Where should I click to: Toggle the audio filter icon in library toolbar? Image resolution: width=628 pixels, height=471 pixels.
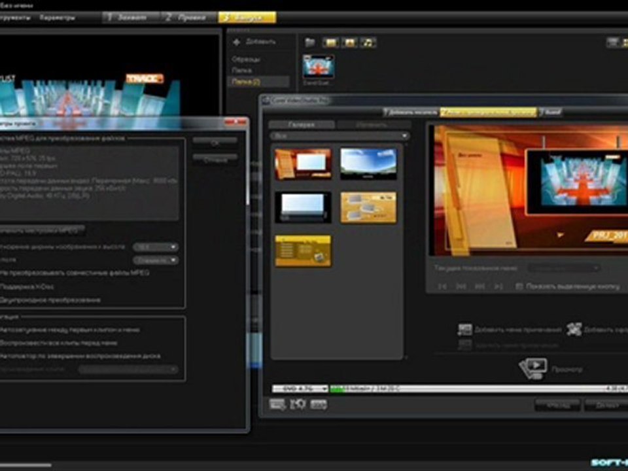pyautogui.click(x=368, y=43)
